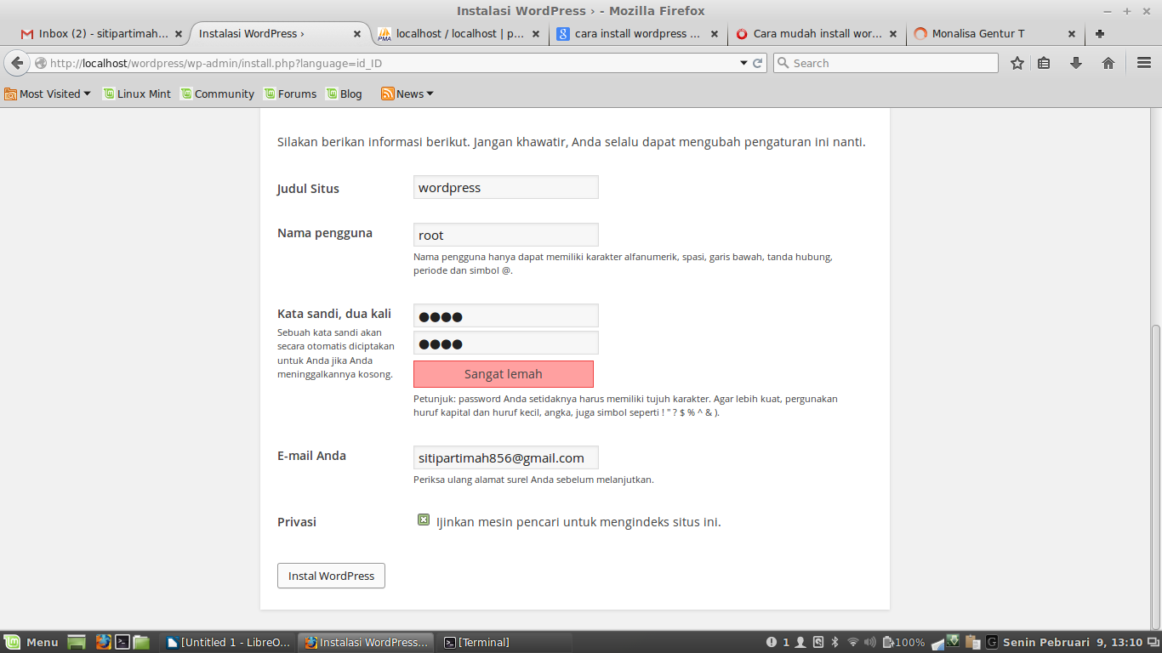The image size is (1162, 653).
Task: Open a new tab with plus button
Action: point(1100,34)
